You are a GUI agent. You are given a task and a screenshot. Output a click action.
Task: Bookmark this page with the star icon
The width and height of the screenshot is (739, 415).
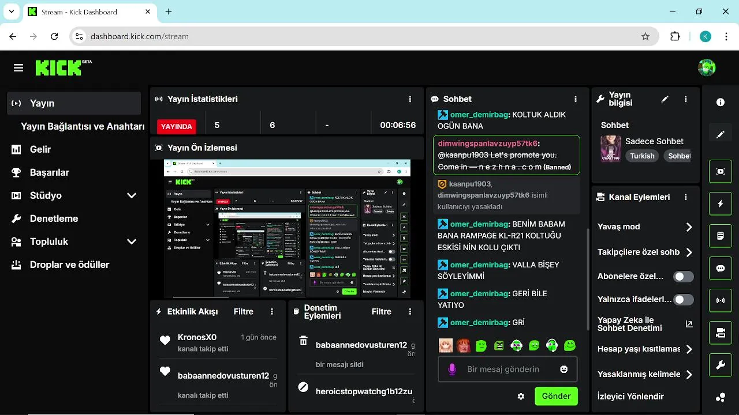[x=645, y=36]
